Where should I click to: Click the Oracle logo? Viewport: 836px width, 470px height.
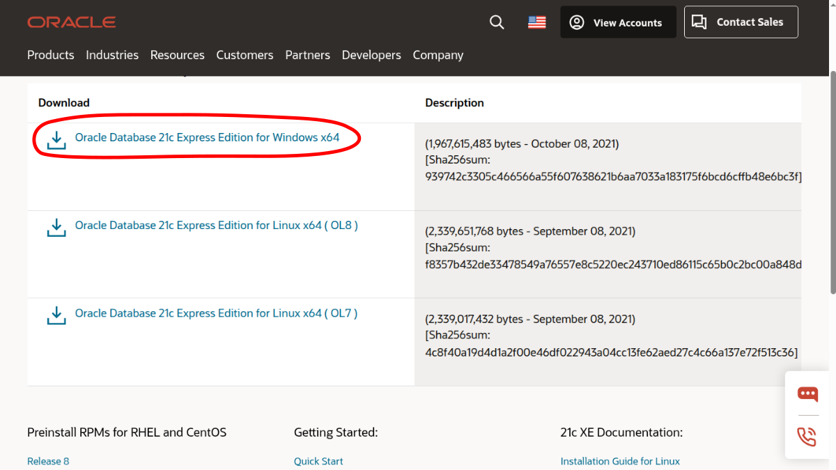[71, 22]
